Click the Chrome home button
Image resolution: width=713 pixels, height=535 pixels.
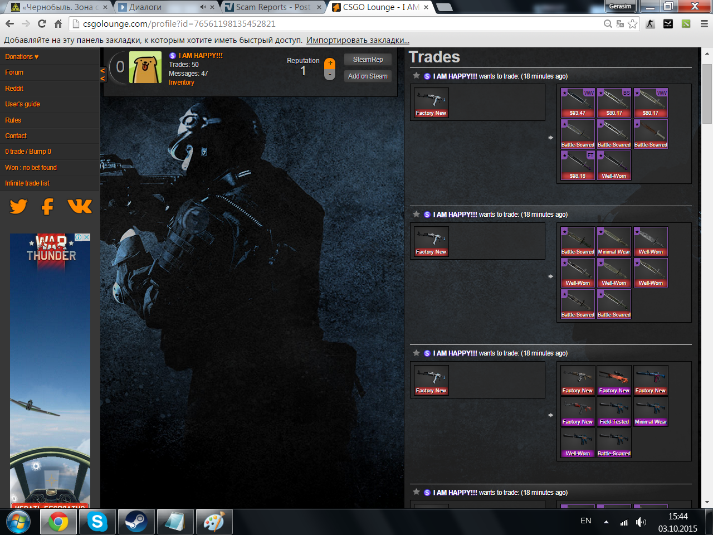[58, 23]
